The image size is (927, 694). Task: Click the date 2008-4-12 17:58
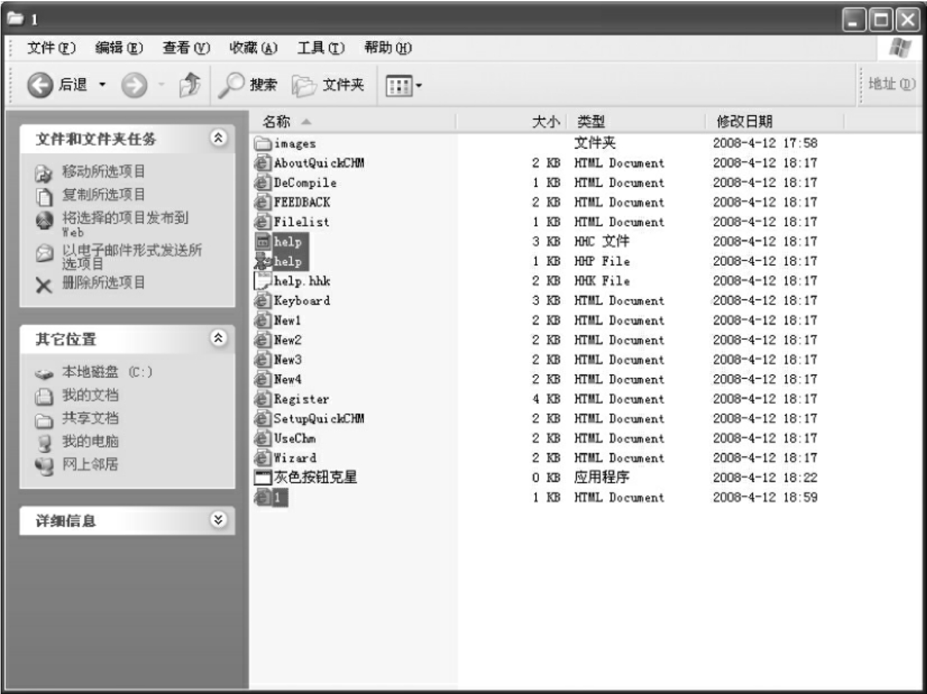765,143
